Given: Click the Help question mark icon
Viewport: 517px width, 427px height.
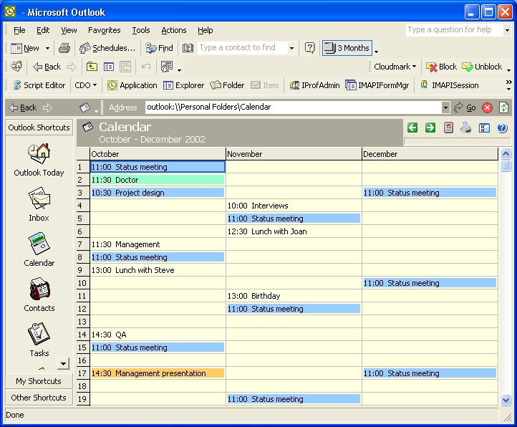Looking at the screenshot, I should pos(309,48).
